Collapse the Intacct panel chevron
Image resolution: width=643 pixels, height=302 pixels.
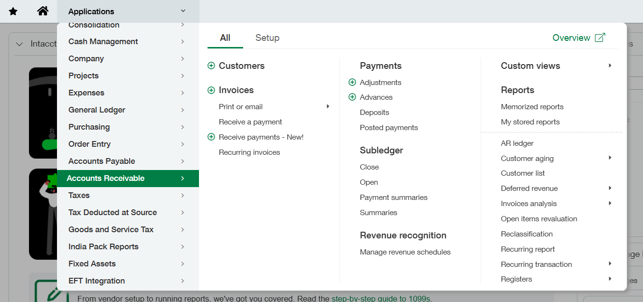pyautogui.click(x=19, y=44)
